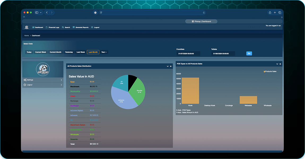
Task: Click the blue Go button
Action: pyautogui.click(x=249, y=54)
